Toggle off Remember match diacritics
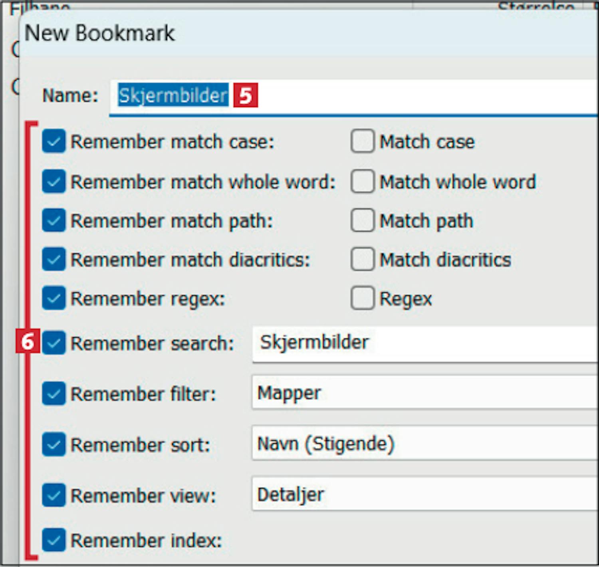This screenshot has width=599, height=567. pos(54,260)
